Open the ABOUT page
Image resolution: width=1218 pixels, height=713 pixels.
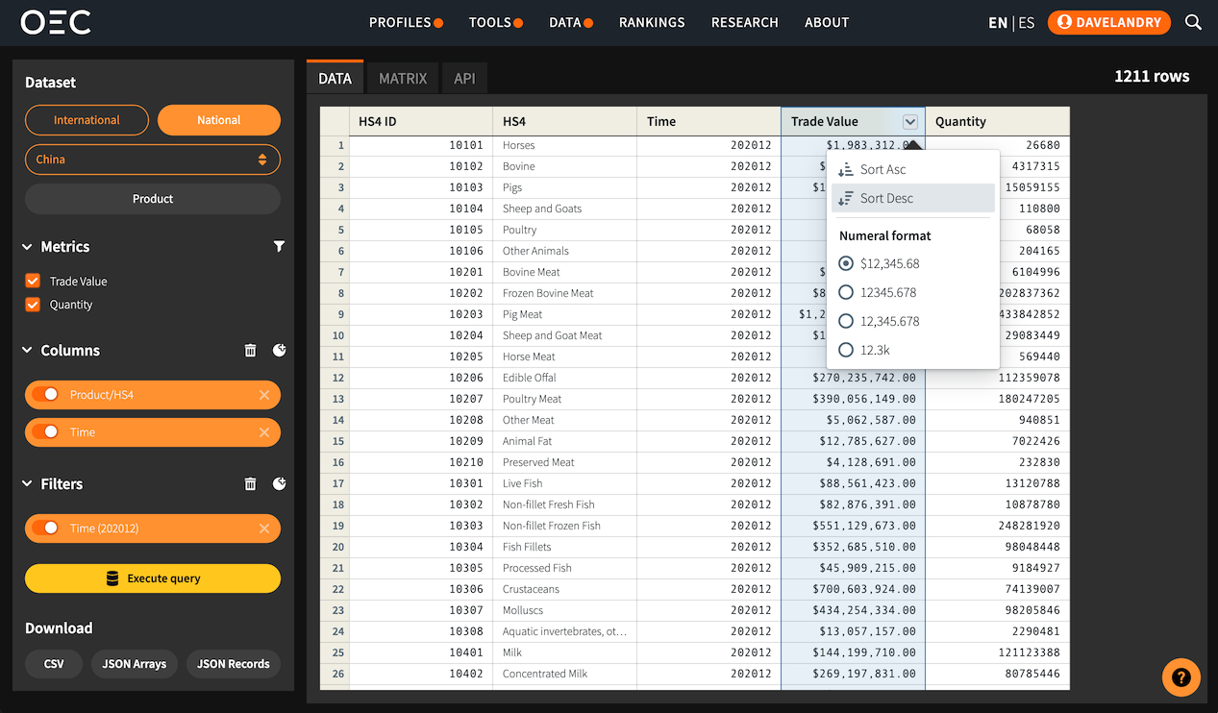(827, 22)
